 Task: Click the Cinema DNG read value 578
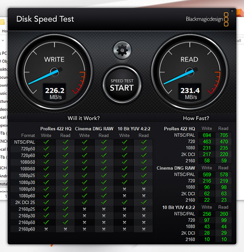tap(224, 175)
